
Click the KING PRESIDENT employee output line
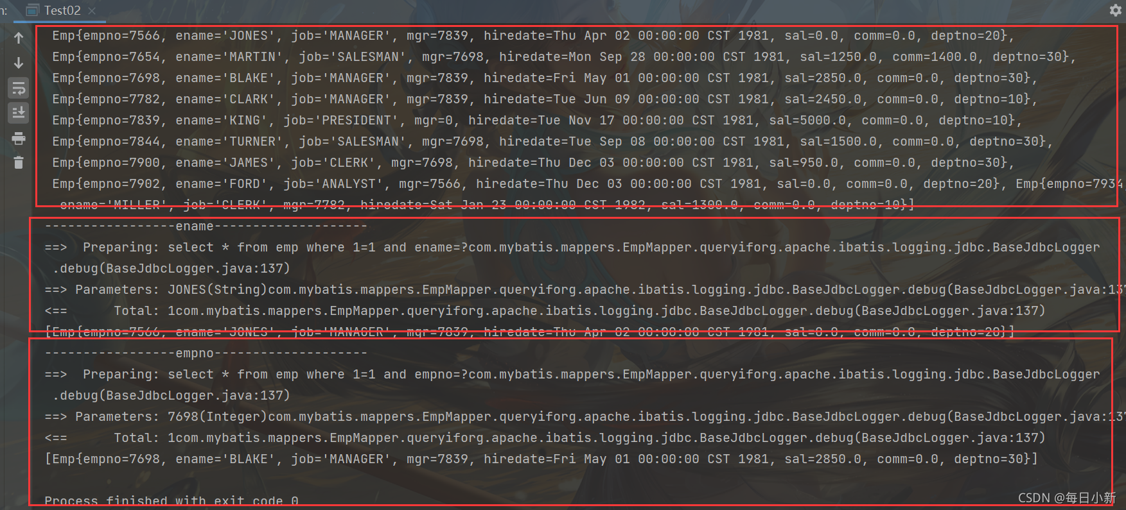(537, 120)
